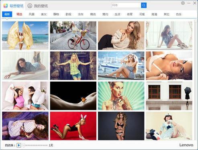Screen dimensions: 198x150
Task: Select the 精选 category tab
Action: (19, 14)
